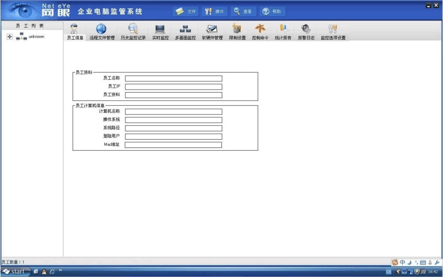
Task: Open the 统计报告 icon
Action: 283,29
